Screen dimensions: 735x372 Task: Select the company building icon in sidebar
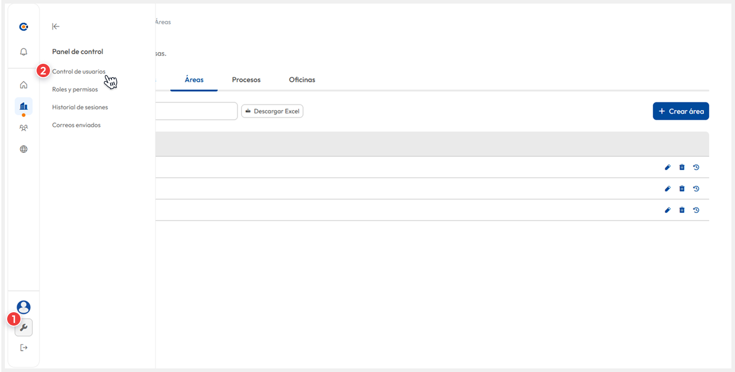click(24, 106)
